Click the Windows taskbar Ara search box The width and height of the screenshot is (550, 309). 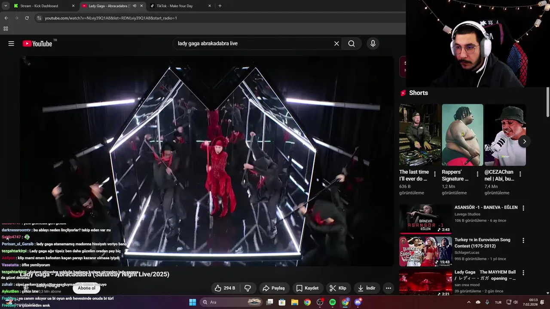tap(231, 302)
